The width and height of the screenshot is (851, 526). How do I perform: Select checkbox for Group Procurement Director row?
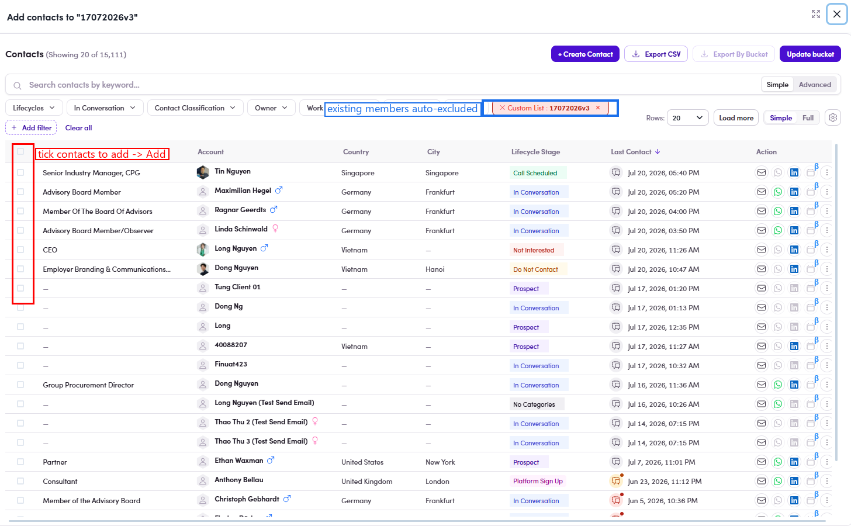coord(20,385)
